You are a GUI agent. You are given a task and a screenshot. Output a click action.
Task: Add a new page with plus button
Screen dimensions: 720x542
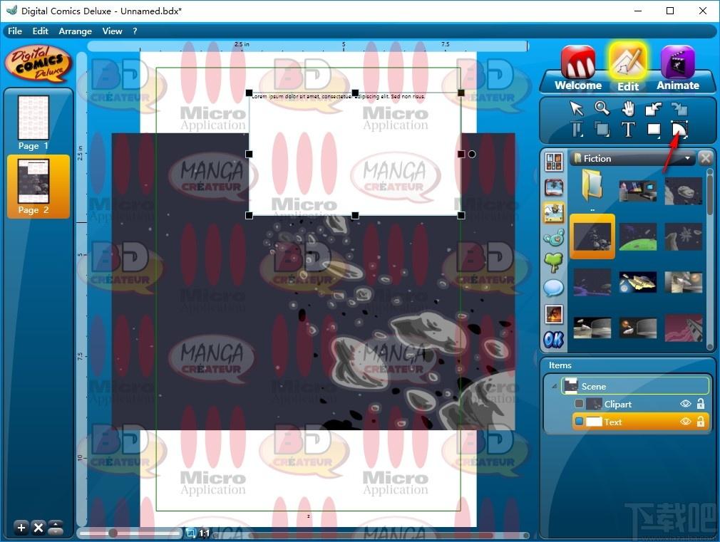click(21, 528)
